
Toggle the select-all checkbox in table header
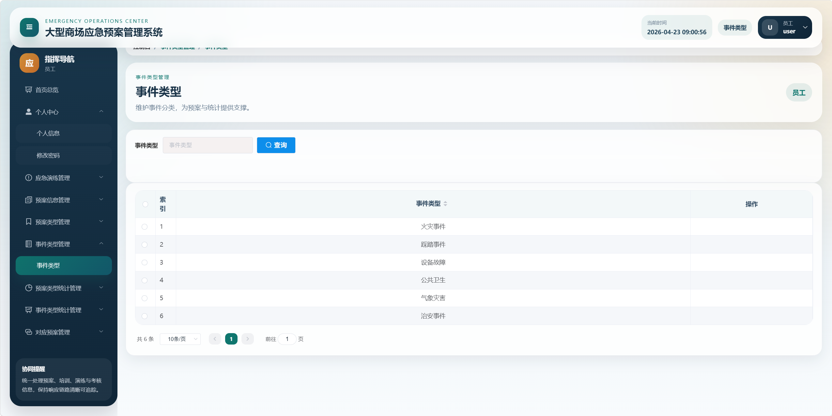(x=146, y=204)
